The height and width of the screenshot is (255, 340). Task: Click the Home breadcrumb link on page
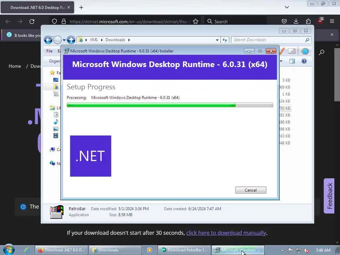click(x=15, y=66)
